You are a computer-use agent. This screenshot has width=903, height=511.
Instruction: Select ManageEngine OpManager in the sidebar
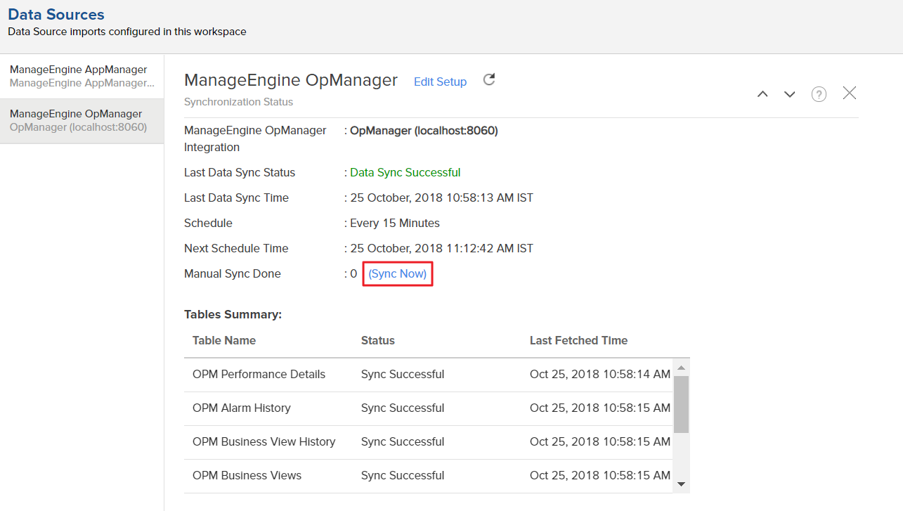[x=82, y=121]
